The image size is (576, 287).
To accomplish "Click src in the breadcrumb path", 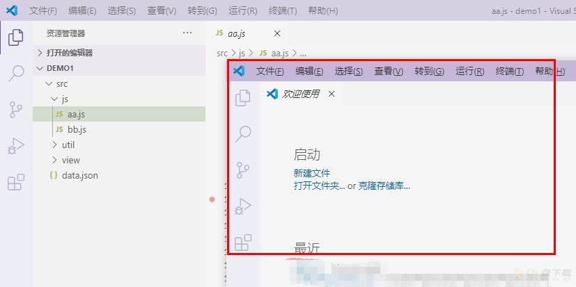I will coord(222,53).
